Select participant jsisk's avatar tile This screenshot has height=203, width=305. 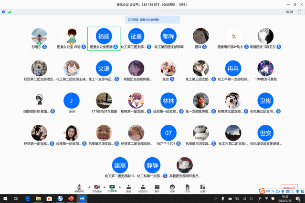click(72, 101)
